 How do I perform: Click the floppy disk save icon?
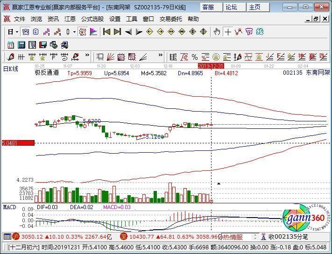click(x=43, y=45)
